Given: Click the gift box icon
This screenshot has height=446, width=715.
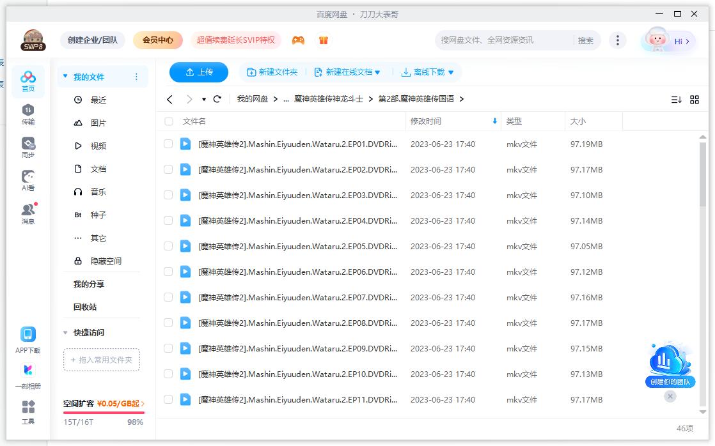Looking at the screenshot, I should pos(324,40).
